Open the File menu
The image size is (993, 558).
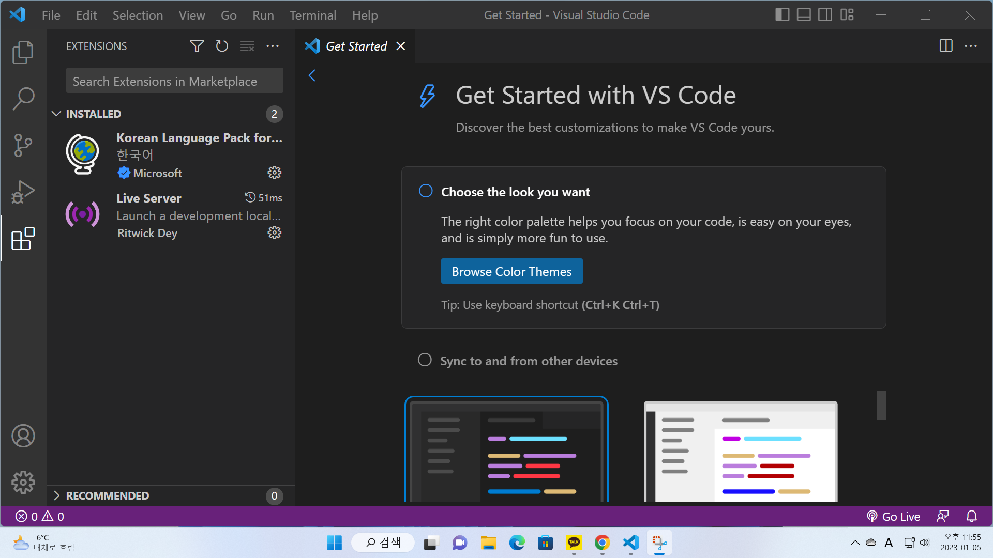[x=51, y=15]
